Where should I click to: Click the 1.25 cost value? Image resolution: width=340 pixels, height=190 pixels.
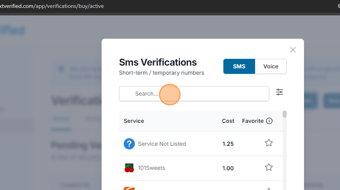(228, 144)
